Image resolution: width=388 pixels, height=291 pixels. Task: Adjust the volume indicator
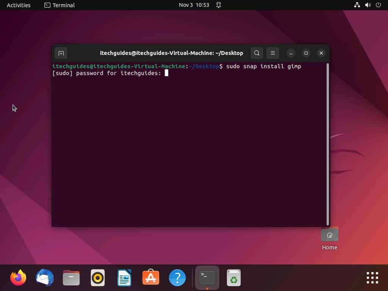coord(368,5)
